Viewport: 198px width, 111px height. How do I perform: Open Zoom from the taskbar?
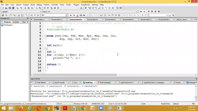101,108
